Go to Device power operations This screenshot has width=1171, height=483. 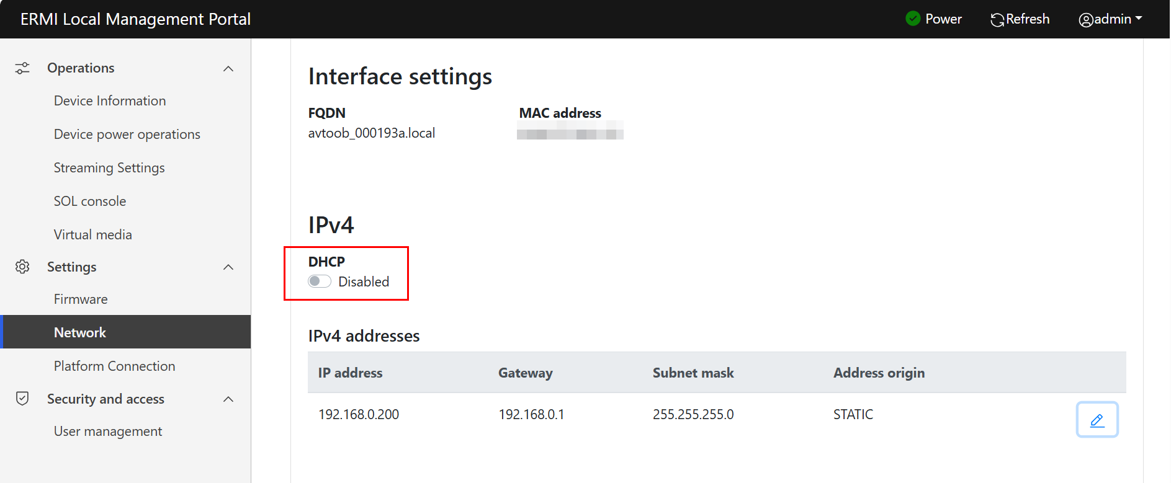pyautogui.click(x=127, y=134)
